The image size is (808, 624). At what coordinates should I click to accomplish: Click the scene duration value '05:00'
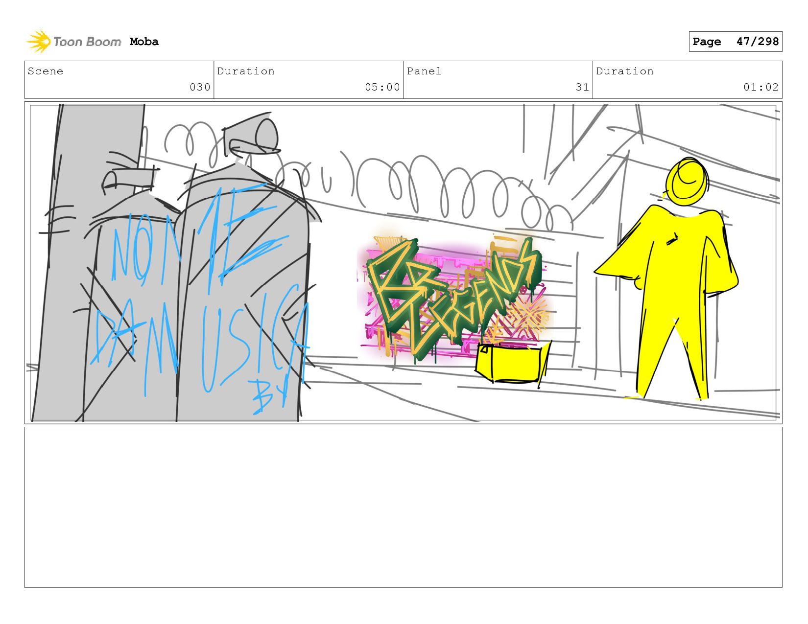coord(382,87)
